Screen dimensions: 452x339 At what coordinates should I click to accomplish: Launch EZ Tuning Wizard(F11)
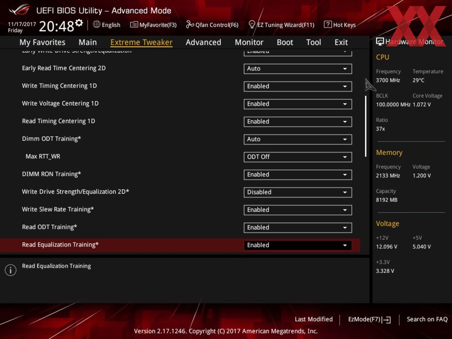click(x=281, y=25)
